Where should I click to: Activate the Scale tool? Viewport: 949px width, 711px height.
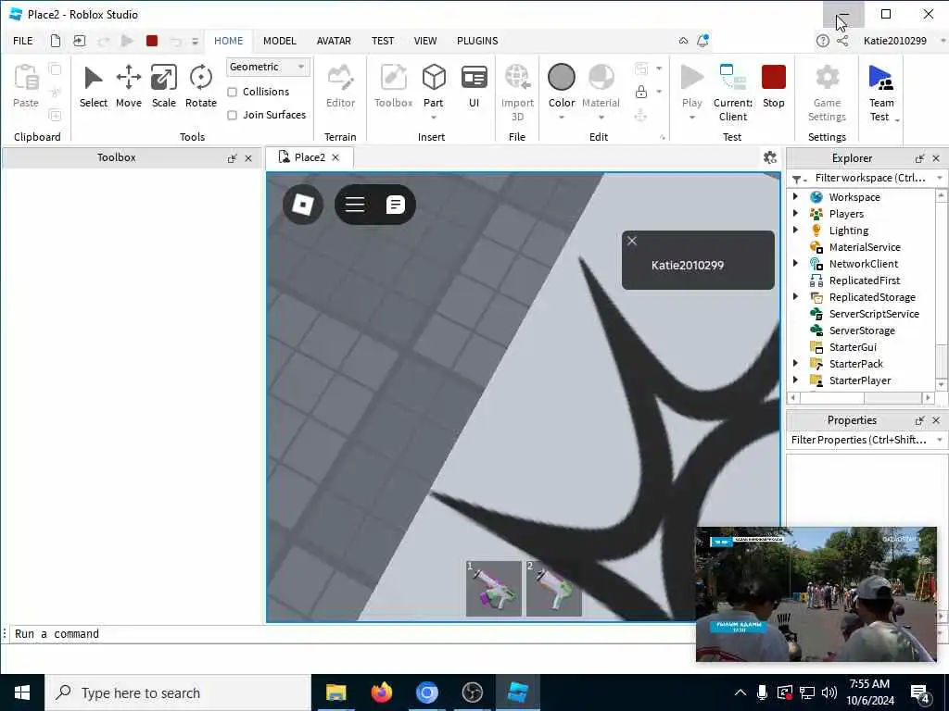click(163, 86)
